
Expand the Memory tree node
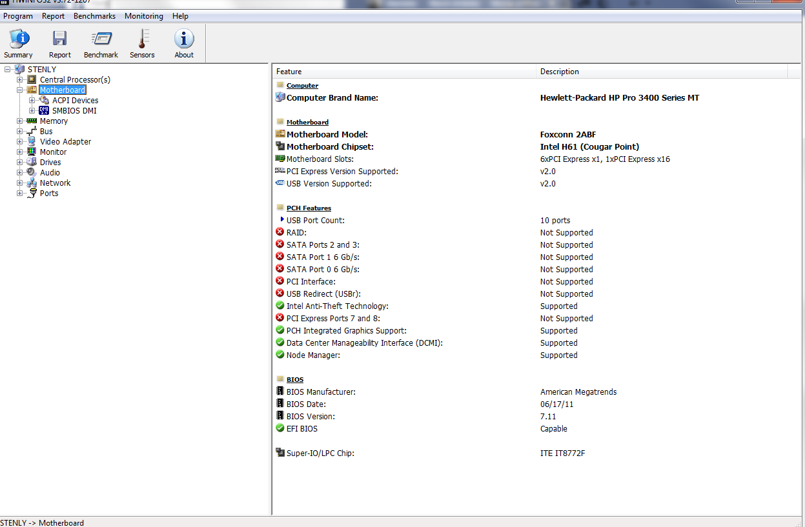click(x=20, y=121)
